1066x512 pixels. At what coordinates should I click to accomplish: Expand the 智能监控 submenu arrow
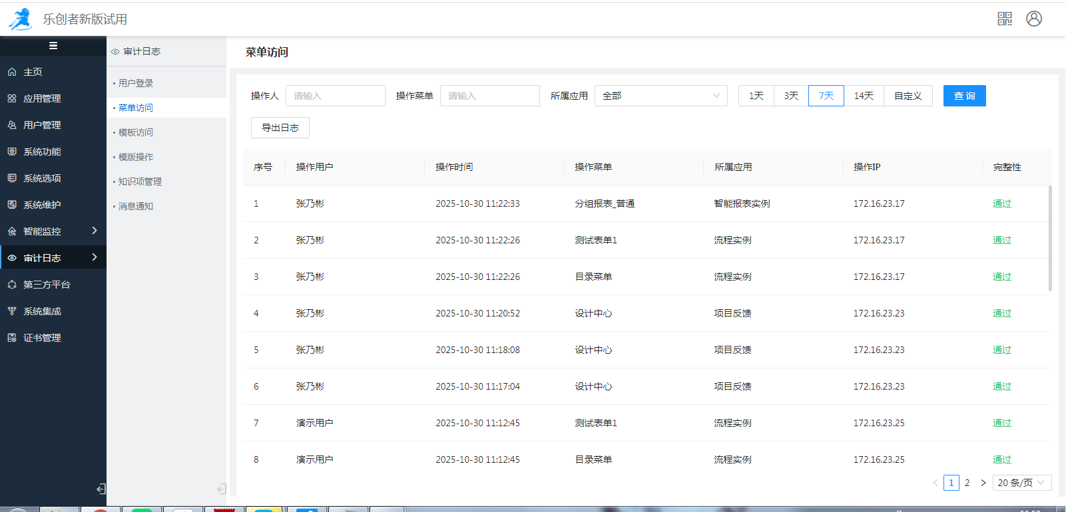click(95, 231)
